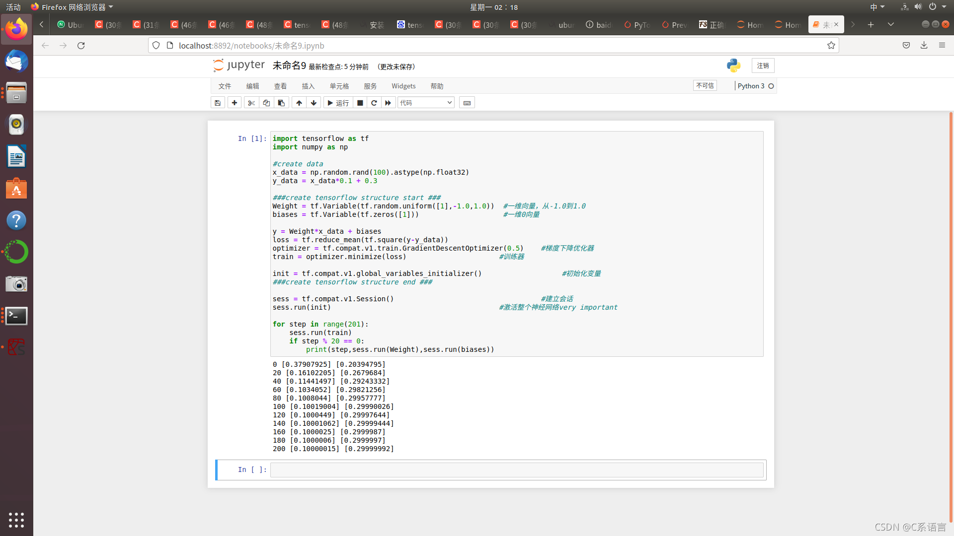
Task: Click the 运行 run button
Action: click(x=338, y=103)
